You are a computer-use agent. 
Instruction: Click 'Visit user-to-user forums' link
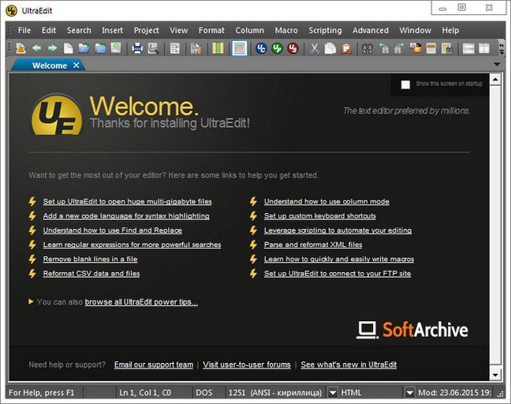[x=247, y=365]
